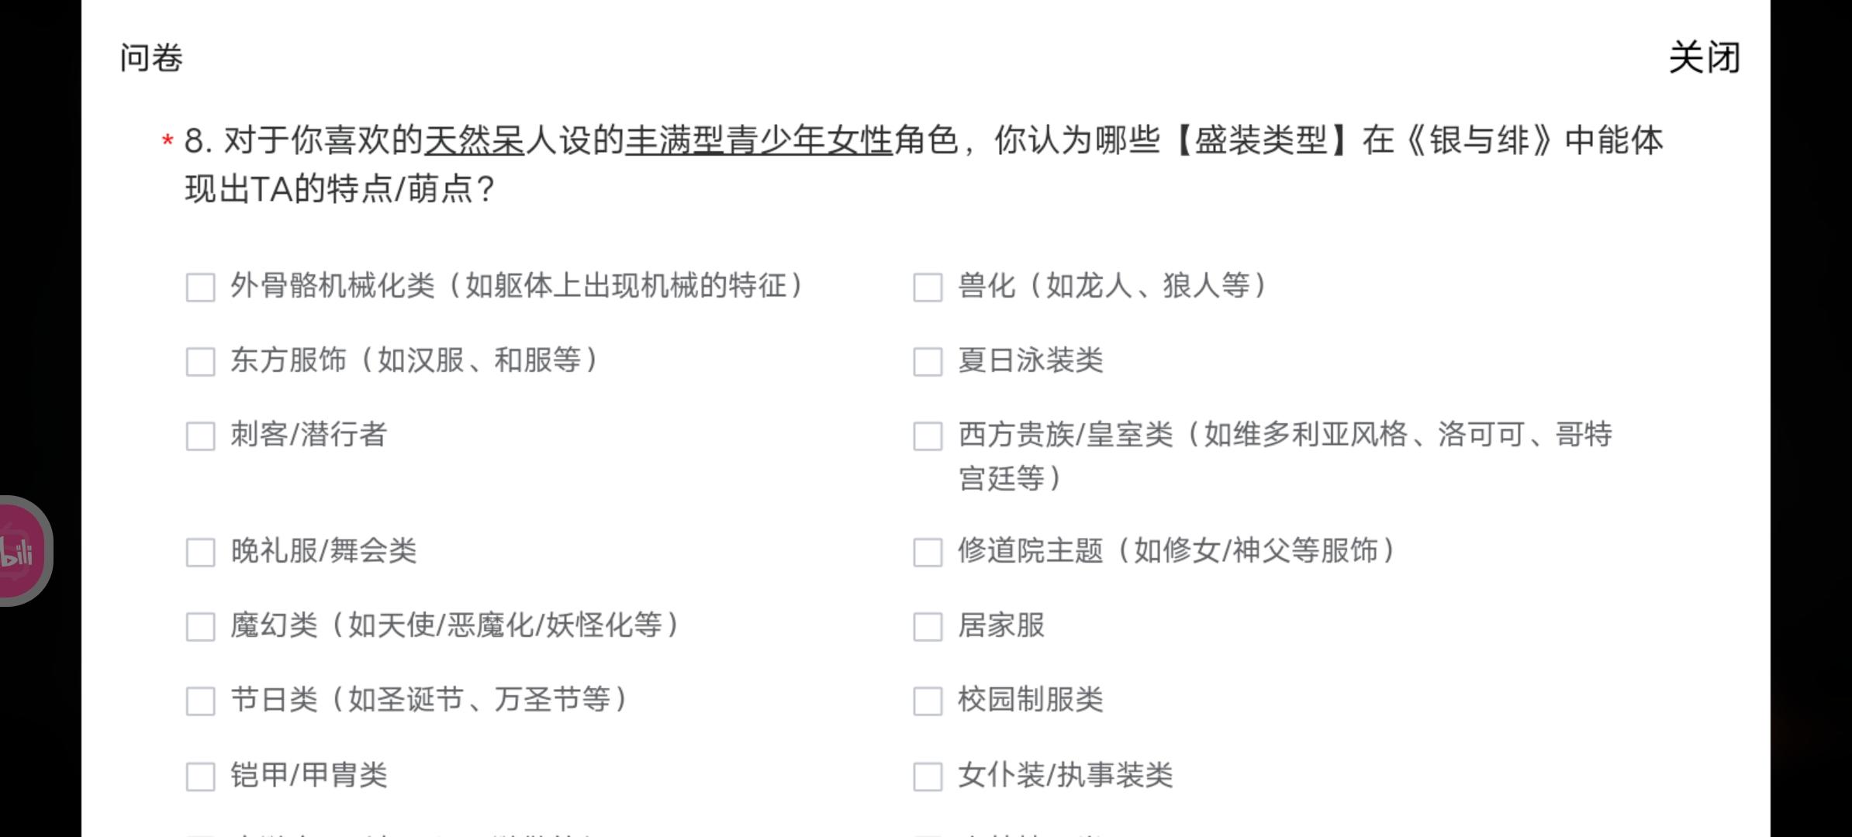Screen dimensions: 1852x837
Task: Select the 校园制服类 checkbox
Action: pos(928,701)
